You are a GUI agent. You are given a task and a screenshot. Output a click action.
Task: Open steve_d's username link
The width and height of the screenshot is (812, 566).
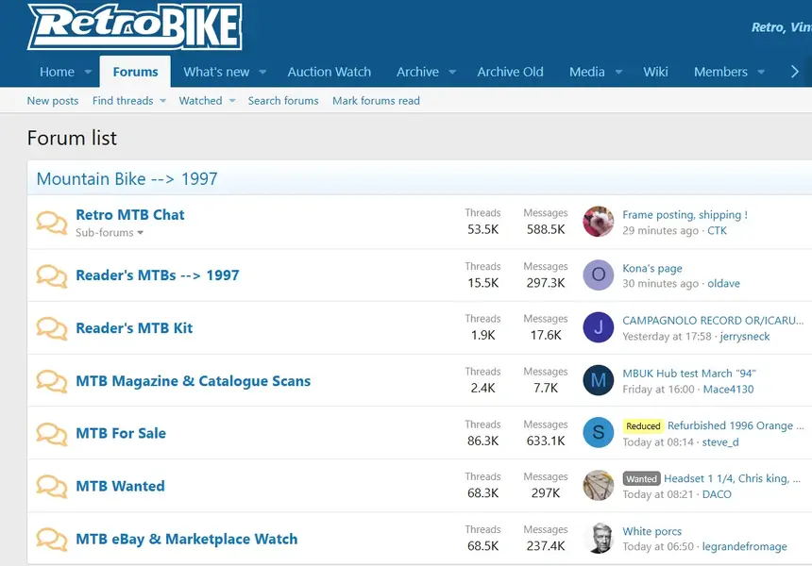pyautogui.click(x=720, y=442)
